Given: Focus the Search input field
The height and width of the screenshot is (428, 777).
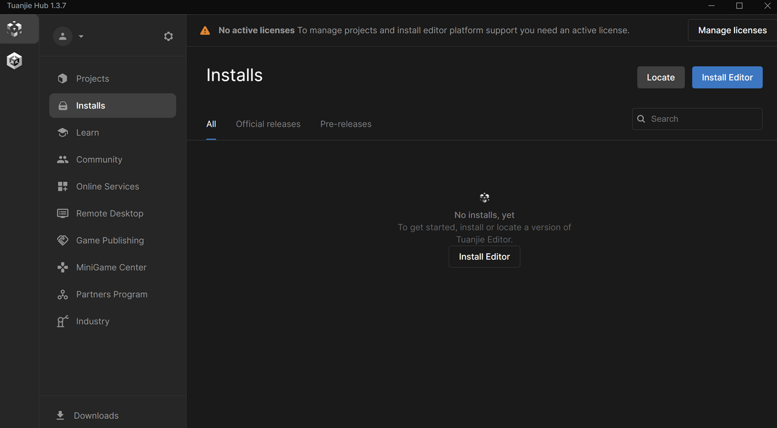Looking at the screenshot, I should coord(703,119).
